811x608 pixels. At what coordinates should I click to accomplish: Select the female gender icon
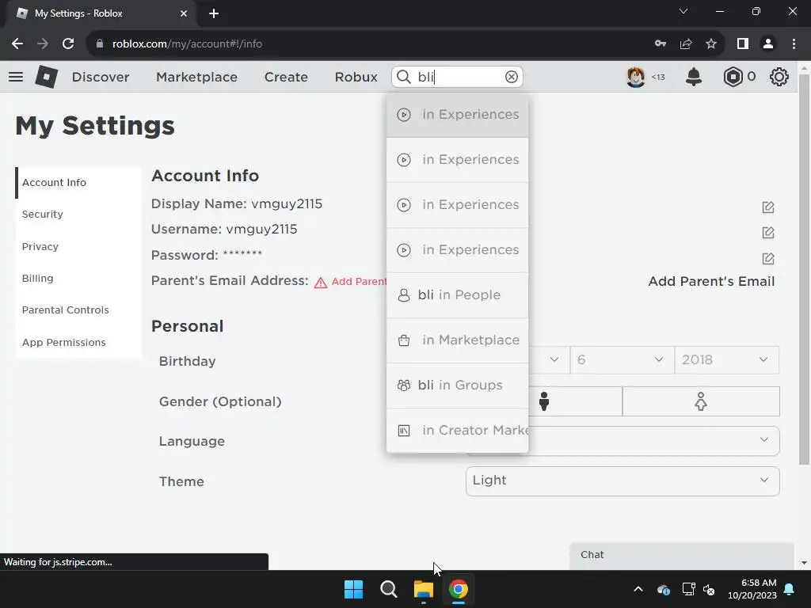701,401
